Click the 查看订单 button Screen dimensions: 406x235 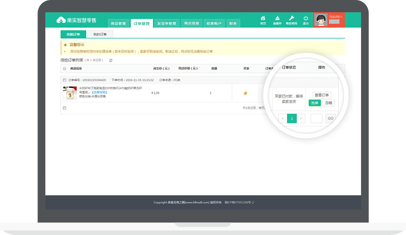click(x=322, y=95)
